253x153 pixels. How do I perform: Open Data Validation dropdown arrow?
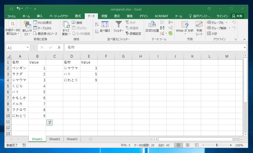pyautogui.click(x=166, y=33)
